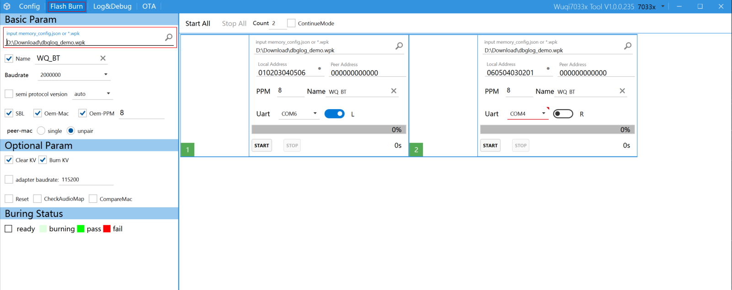The image size is (732, 290).
Task: Clear the WQ_BT name in Basic Param
Action: click(x=103, y=58)
